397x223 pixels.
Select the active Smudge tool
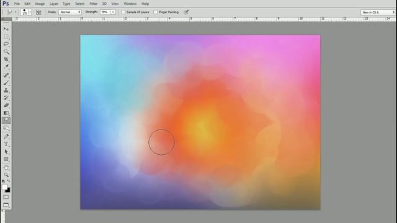coord(6,120)
